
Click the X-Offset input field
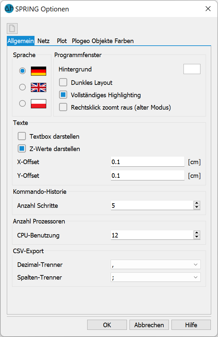pos(147,162)
